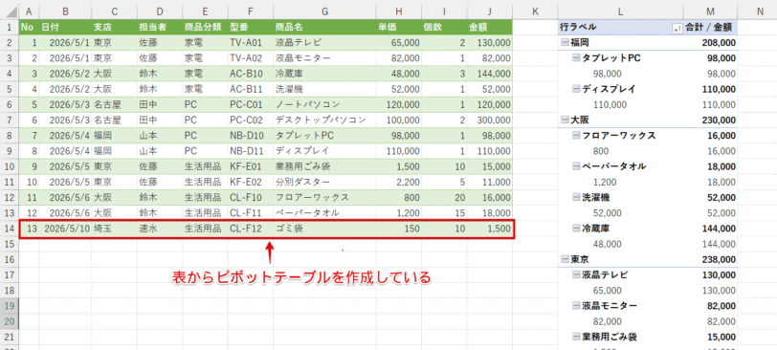Click the 型番 table header cell

251,27
